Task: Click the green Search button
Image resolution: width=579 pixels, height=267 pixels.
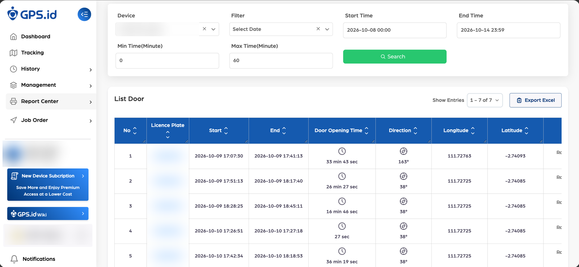Action: pos(395,57)
